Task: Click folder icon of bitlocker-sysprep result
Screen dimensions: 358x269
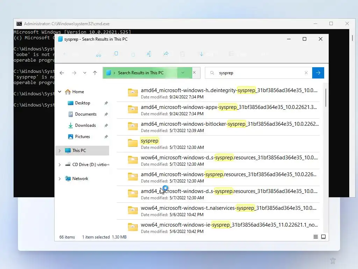Action: (x=133, y=126)
